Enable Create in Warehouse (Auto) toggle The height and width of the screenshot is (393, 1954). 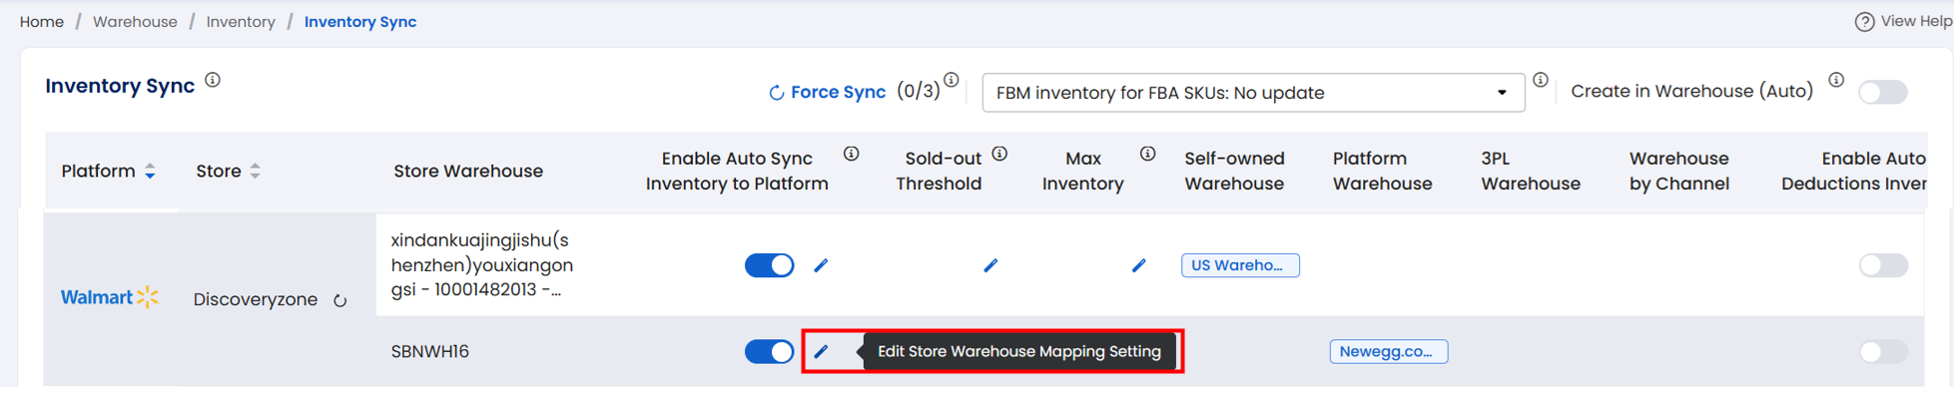coord(1883,92)
